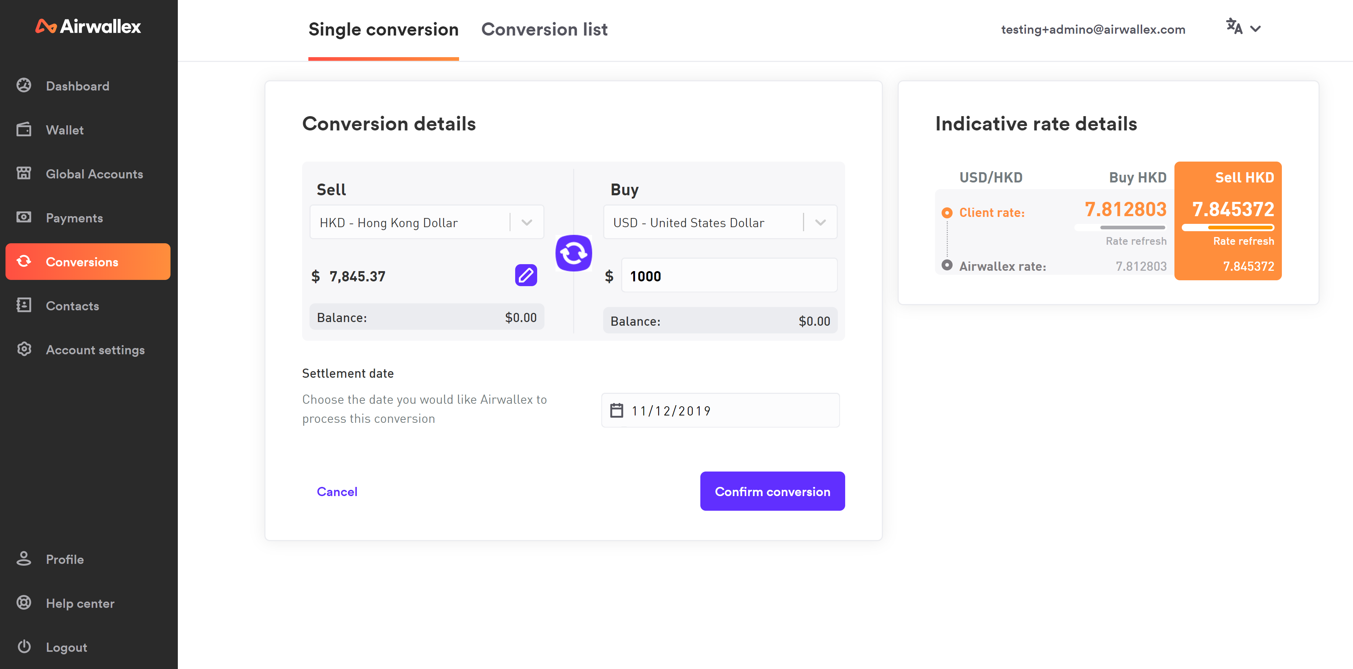Switch to the Conversion list tab
Viewport: 1353px width, 669px height.
[x=544, y=29]
